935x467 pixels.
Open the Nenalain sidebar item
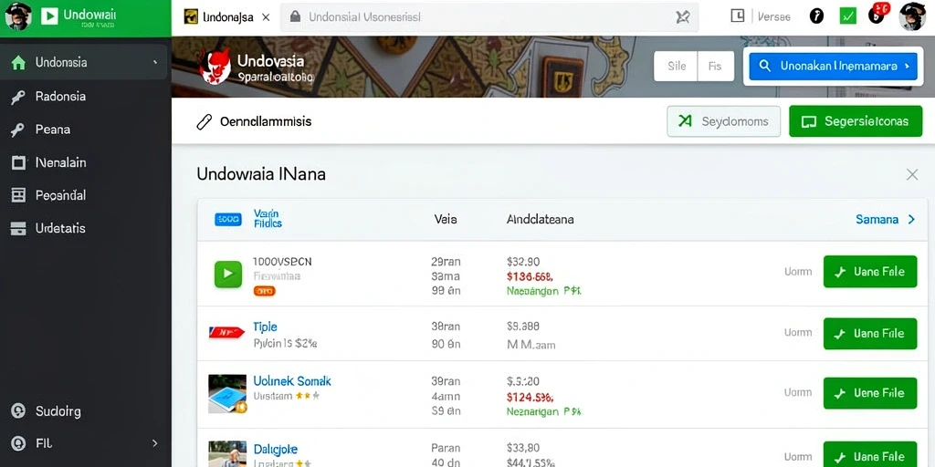pos(83,162)
